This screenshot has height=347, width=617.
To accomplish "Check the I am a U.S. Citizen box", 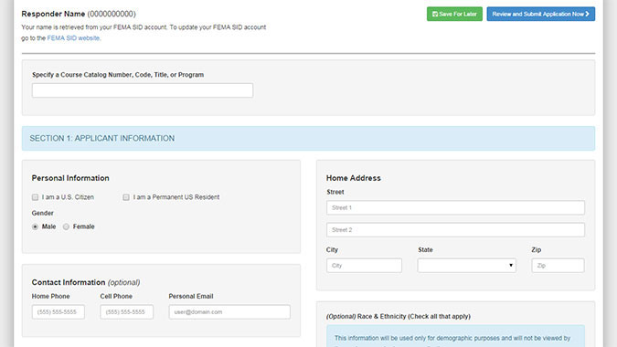I will click(35, 197).
